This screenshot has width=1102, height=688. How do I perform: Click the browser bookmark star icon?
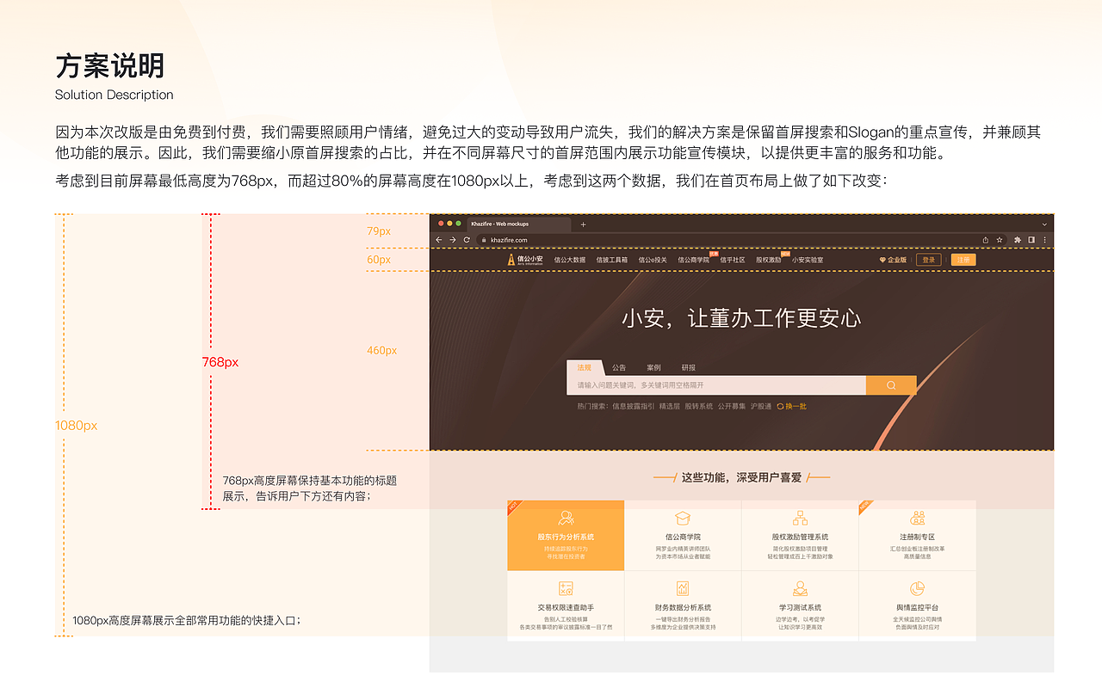point(999,240)
